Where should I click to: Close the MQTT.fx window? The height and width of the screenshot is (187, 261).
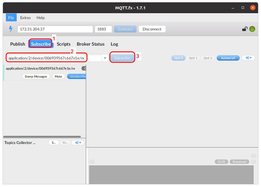coord(253,8)
